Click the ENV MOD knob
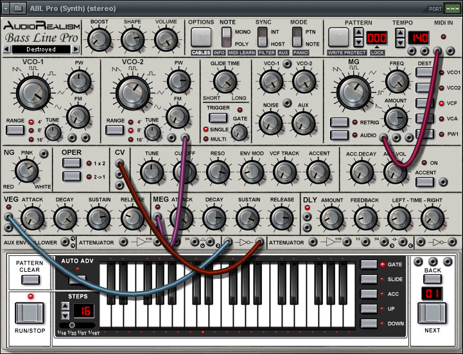 coord(252,172)
